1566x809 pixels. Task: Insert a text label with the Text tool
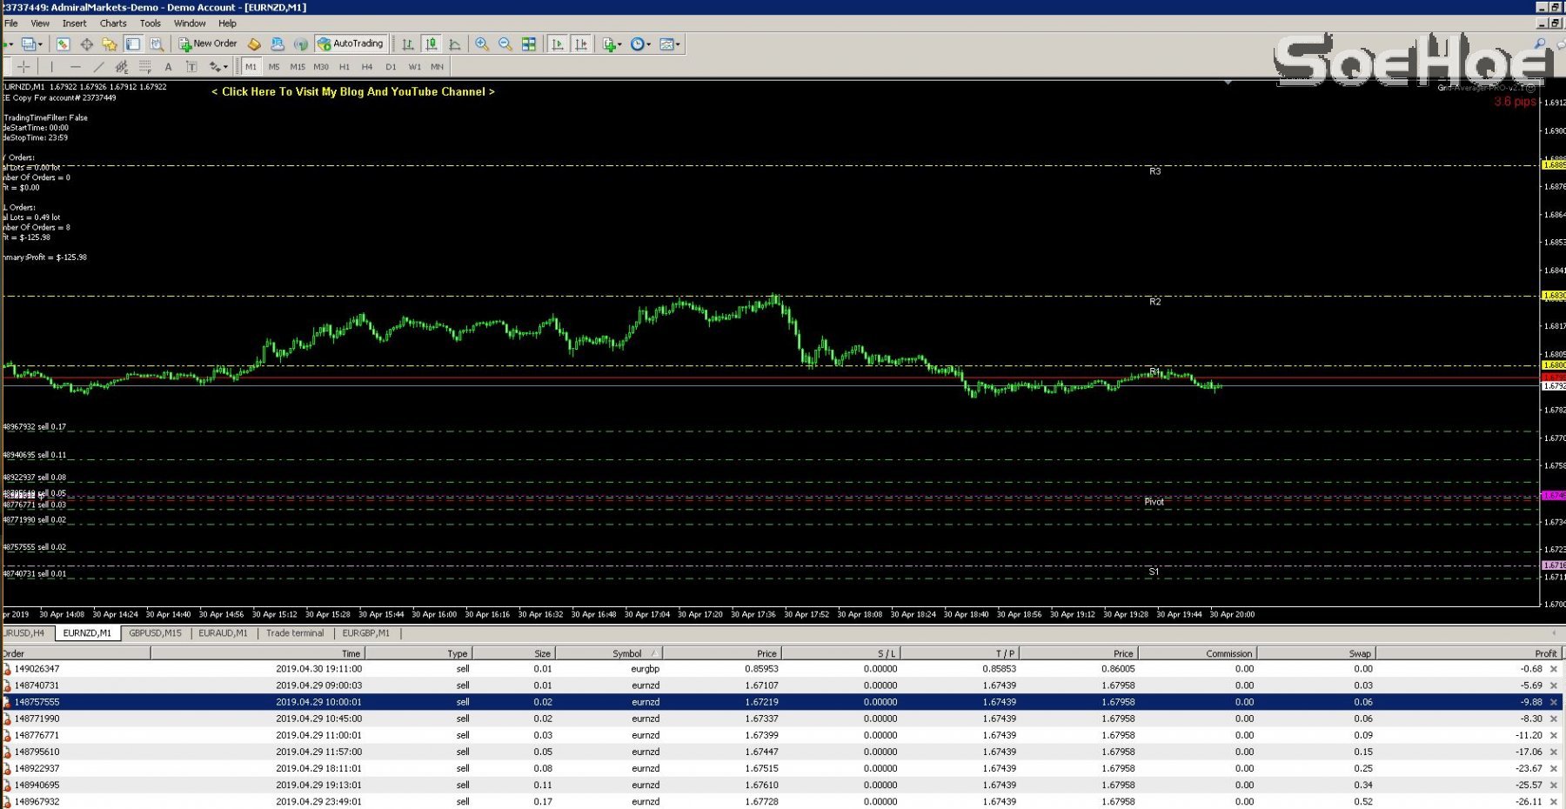pos(168,66)
